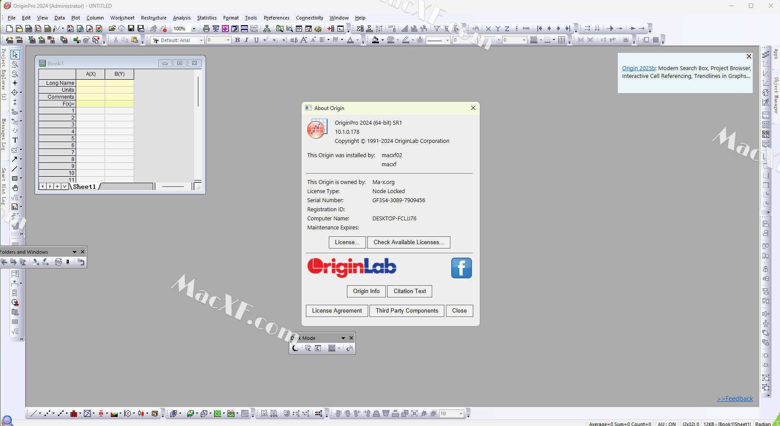780x426 pixels.
Task: Open the Analysis menu
Action: (182, 18)
